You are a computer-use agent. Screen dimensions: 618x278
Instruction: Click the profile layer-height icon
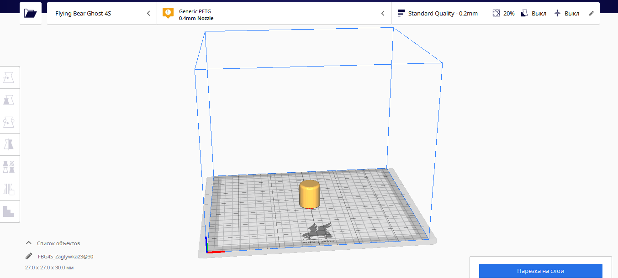pyautogui.click(x=401, y=13)
